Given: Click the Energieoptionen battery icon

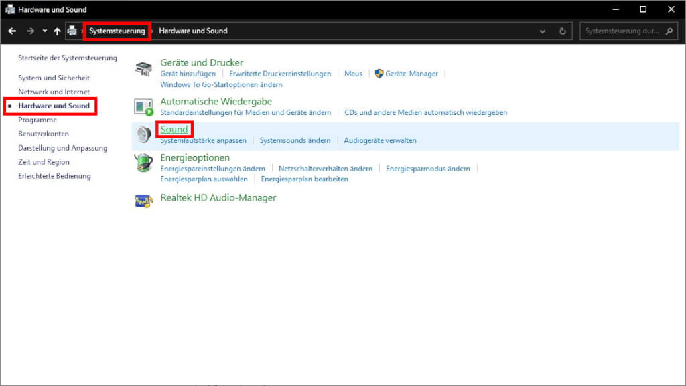Looking at the screenshot, I should 143,163.
